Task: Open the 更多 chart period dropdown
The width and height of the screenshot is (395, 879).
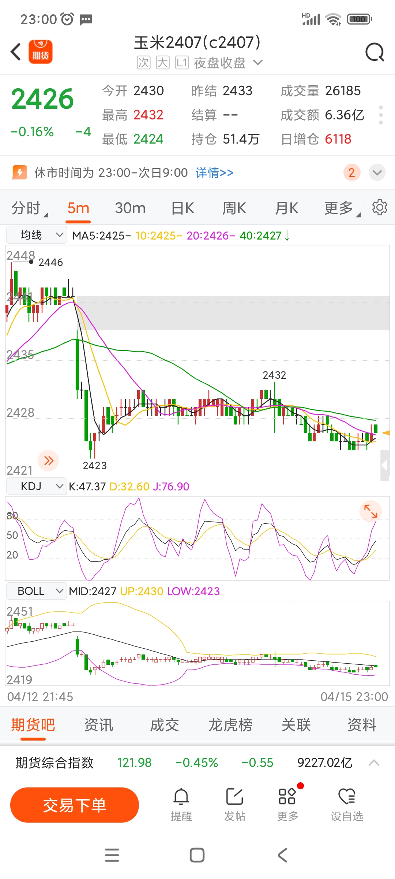Action: [x=342, y=208]
